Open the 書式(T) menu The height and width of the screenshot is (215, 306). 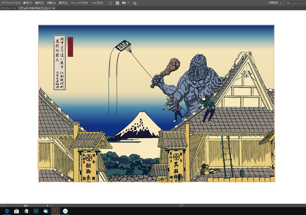coord(27,3)
